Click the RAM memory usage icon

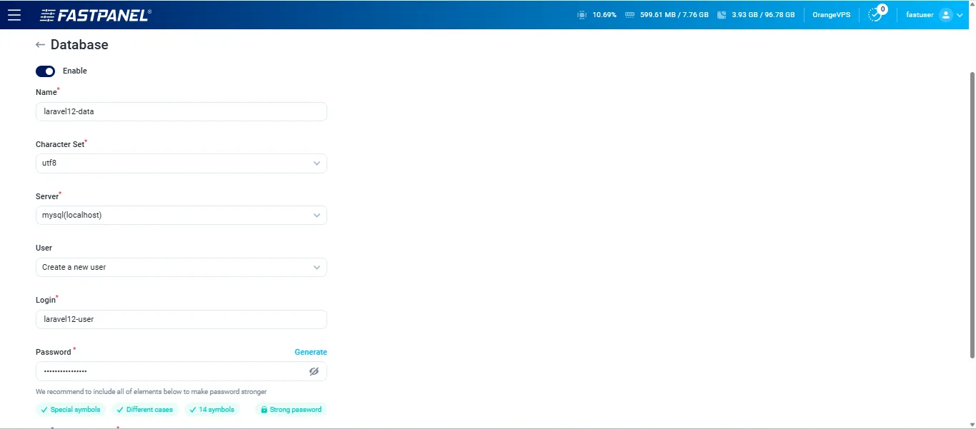coord(629,15)
